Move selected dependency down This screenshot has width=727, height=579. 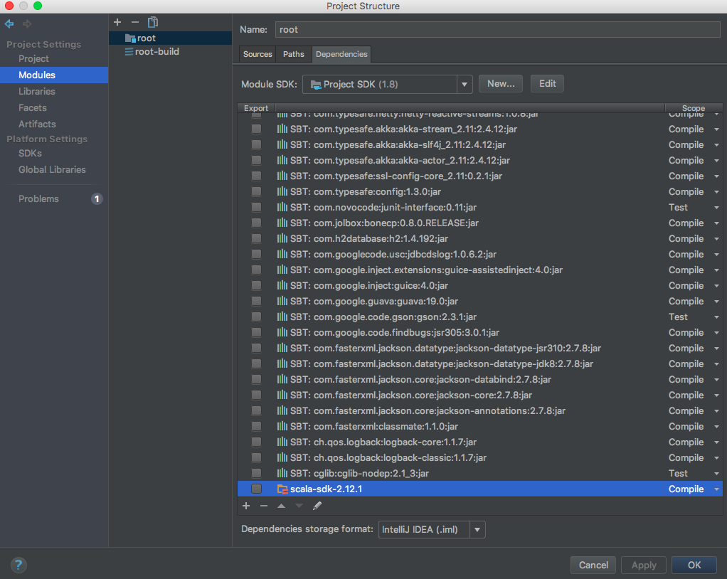click(299, 506)
